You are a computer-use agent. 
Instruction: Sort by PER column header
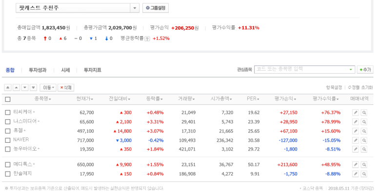pos(253,99)
